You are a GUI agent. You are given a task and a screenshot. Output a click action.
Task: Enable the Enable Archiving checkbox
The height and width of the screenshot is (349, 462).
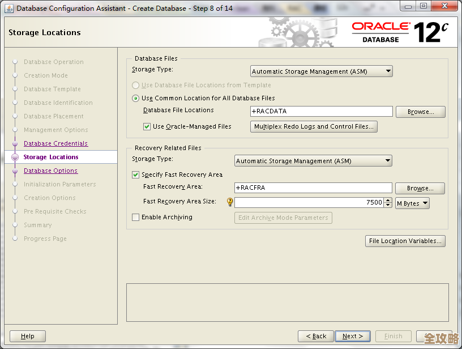tap(134, 217)
